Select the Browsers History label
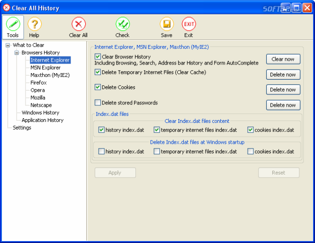The width and height of the screenshot is (315, 243). pos(41,53)
